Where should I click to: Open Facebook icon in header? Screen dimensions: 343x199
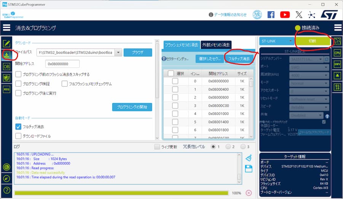click(x=271, y=15)
